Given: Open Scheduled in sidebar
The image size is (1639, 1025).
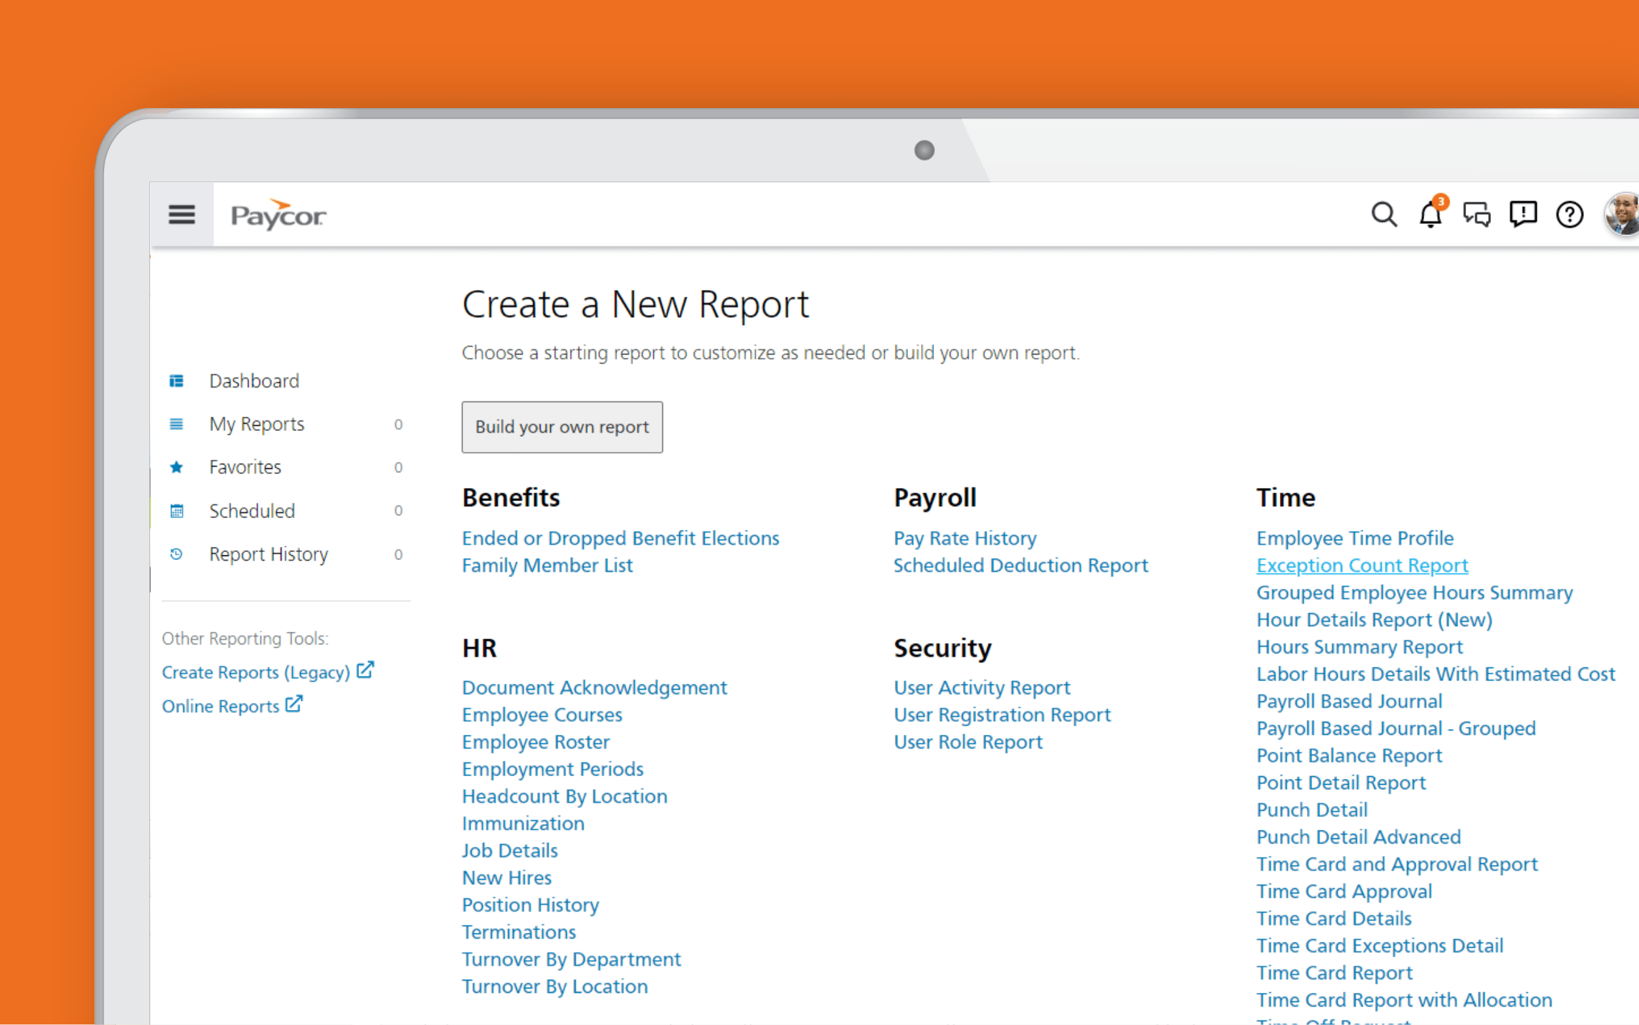Looking at the screenshot, I should (x=252, y=511).
